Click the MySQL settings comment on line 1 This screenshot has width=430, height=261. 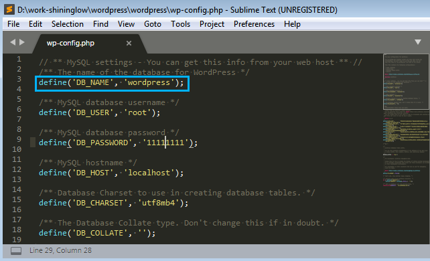[200, 62]
